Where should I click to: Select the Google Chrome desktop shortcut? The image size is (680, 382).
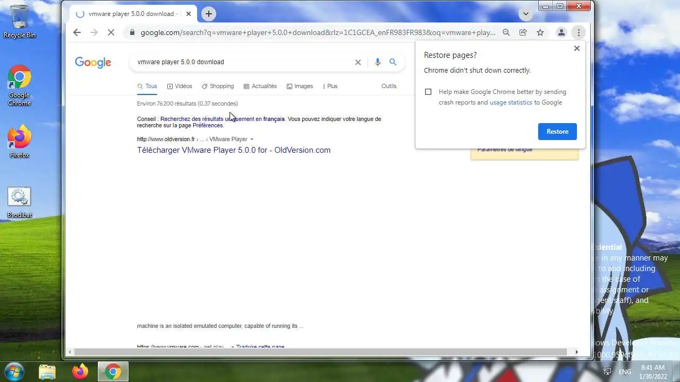click(x=19, y=86)
